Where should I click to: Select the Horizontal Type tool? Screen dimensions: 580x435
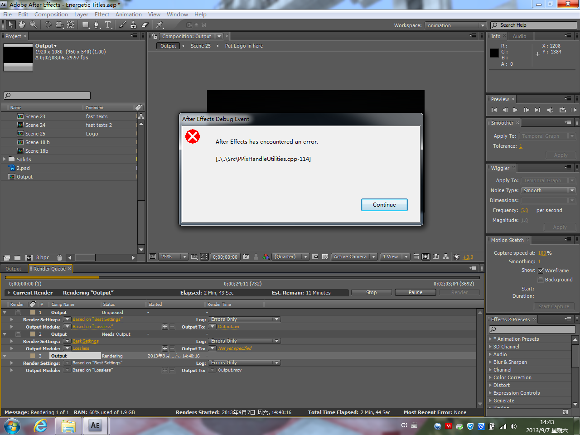click(x=108, y=25)
